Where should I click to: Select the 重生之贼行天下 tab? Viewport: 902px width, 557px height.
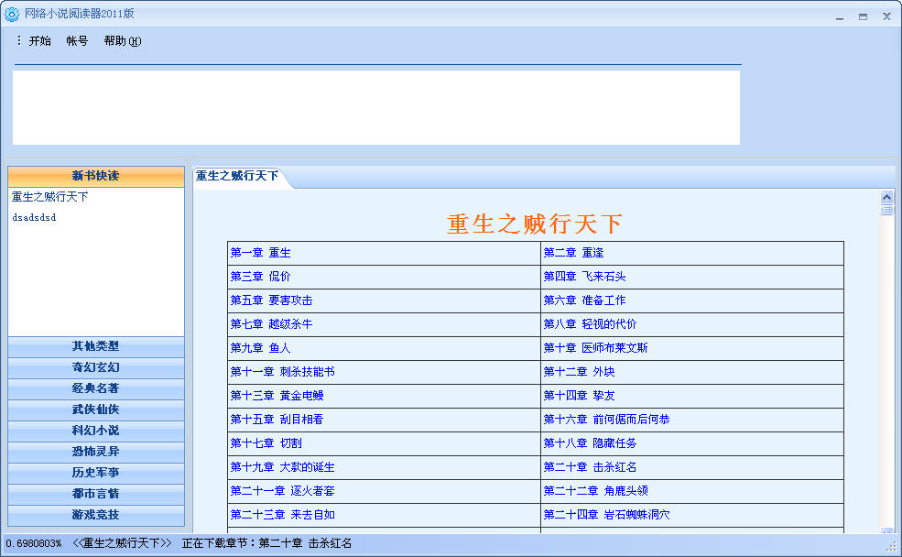237,176
